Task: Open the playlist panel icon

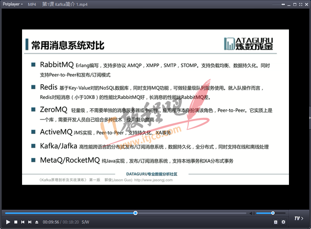Action: (275, 222)
